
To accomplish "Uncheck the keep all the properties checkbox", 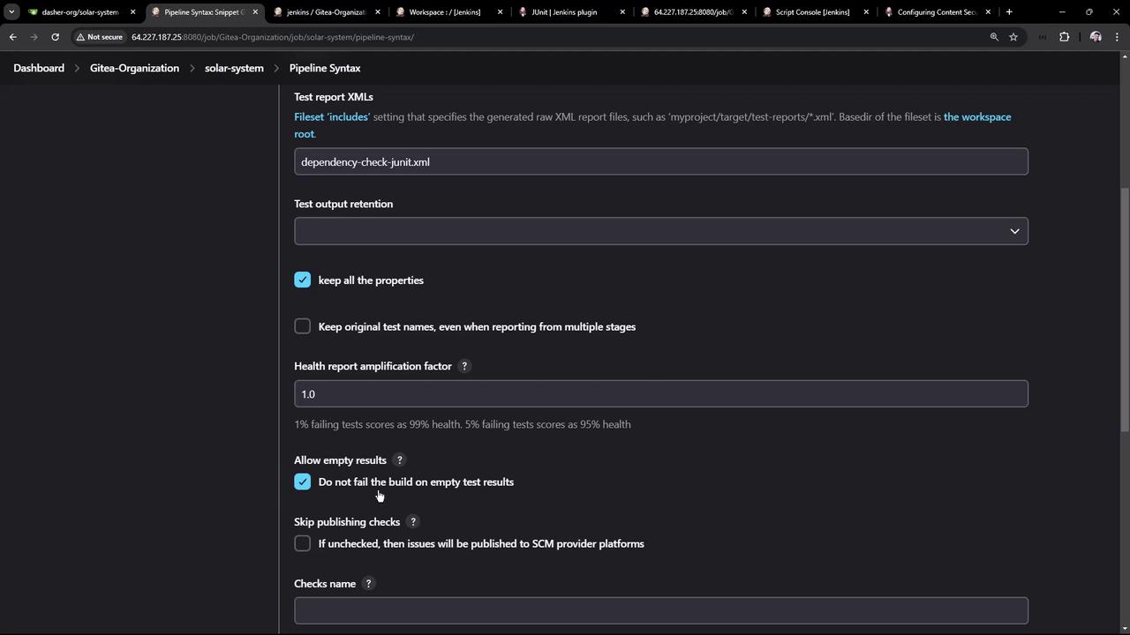I will coord(303,280).
